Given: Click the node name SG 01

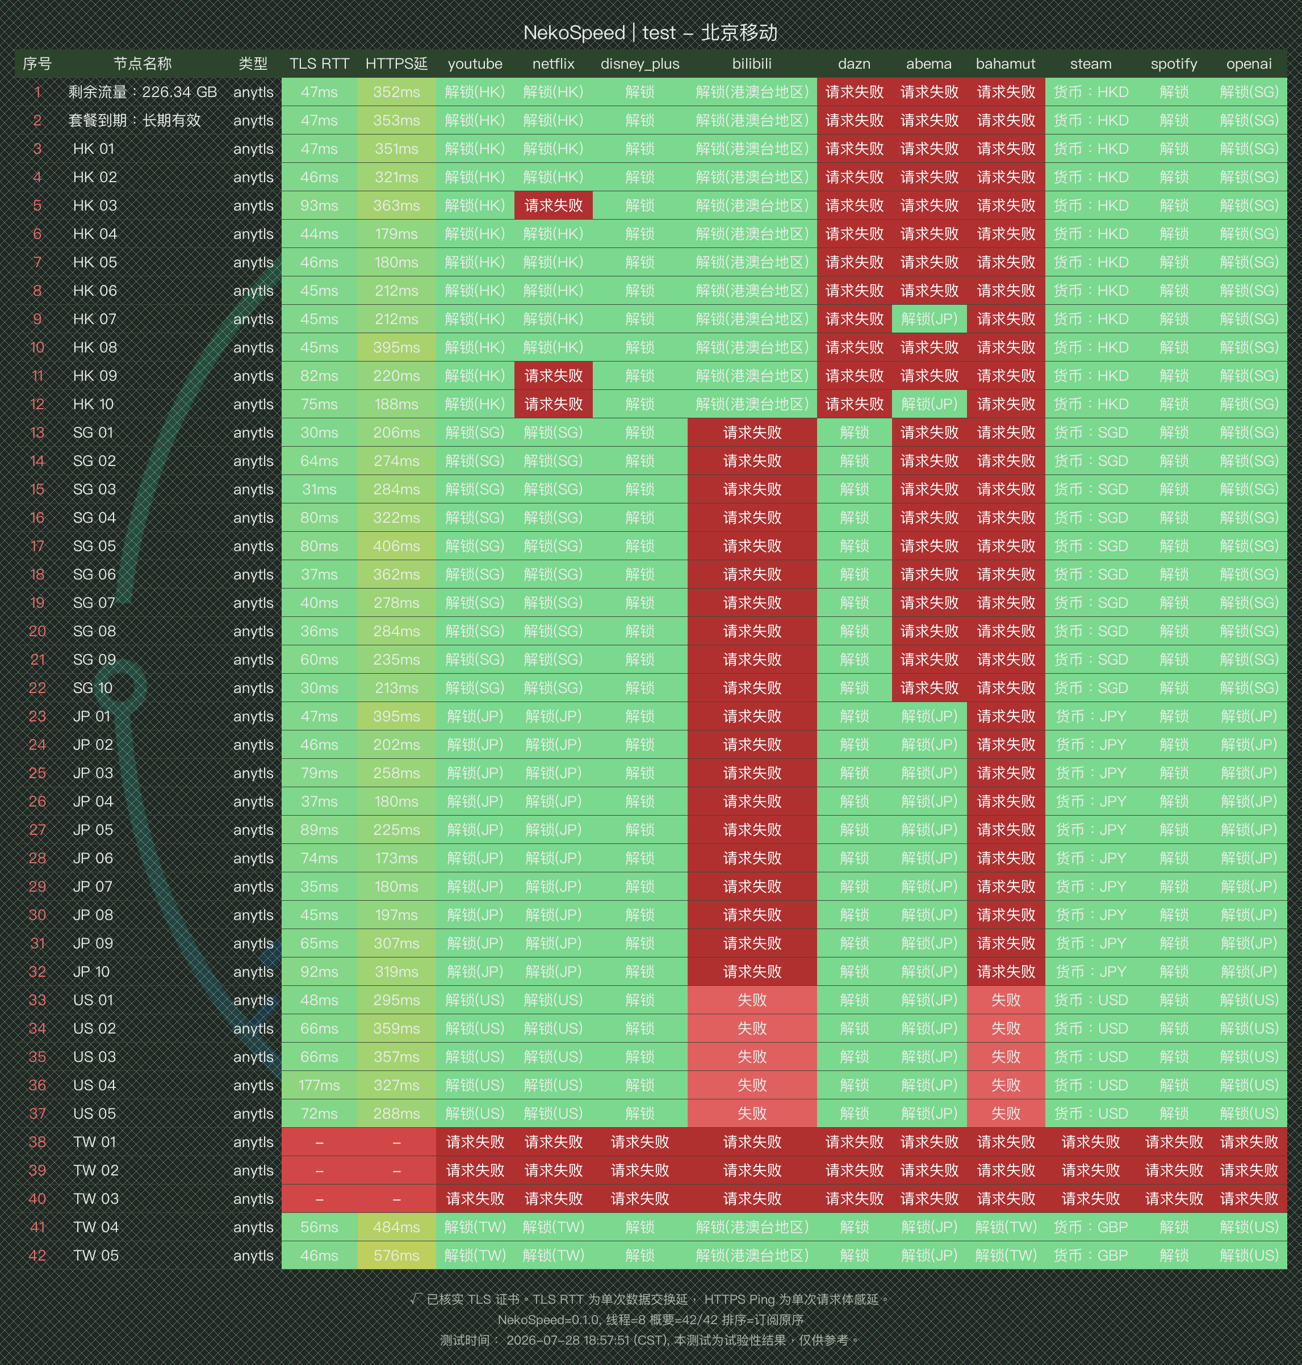Looking at the screenshot, I should point(93,433).
